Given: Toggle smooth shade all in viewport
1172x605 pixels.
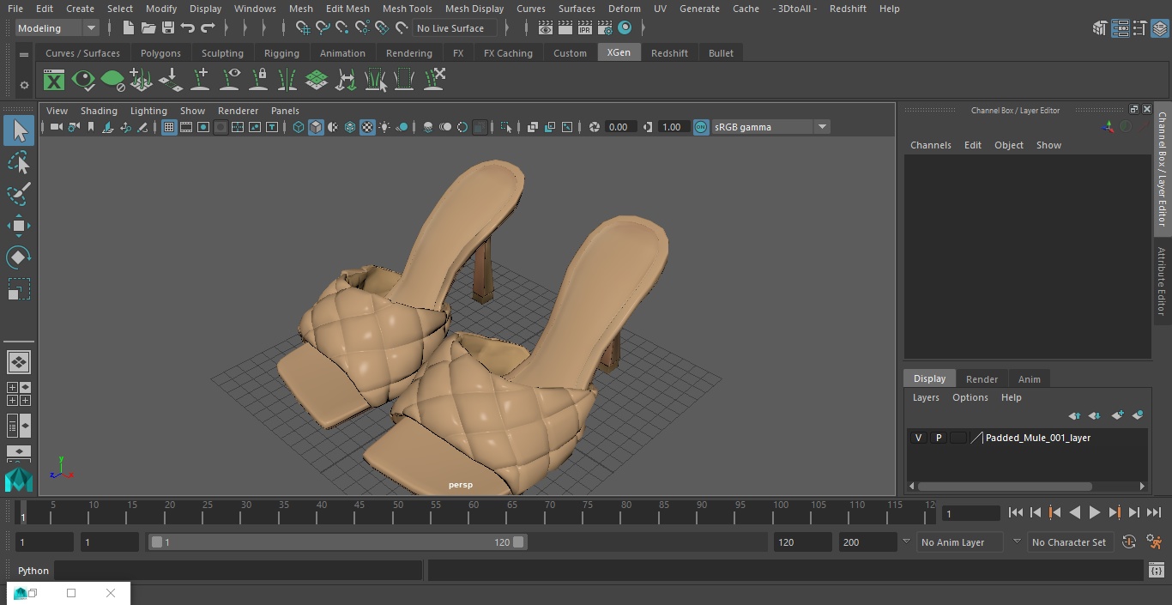Looking at the screenshot, I should (316, 127).
